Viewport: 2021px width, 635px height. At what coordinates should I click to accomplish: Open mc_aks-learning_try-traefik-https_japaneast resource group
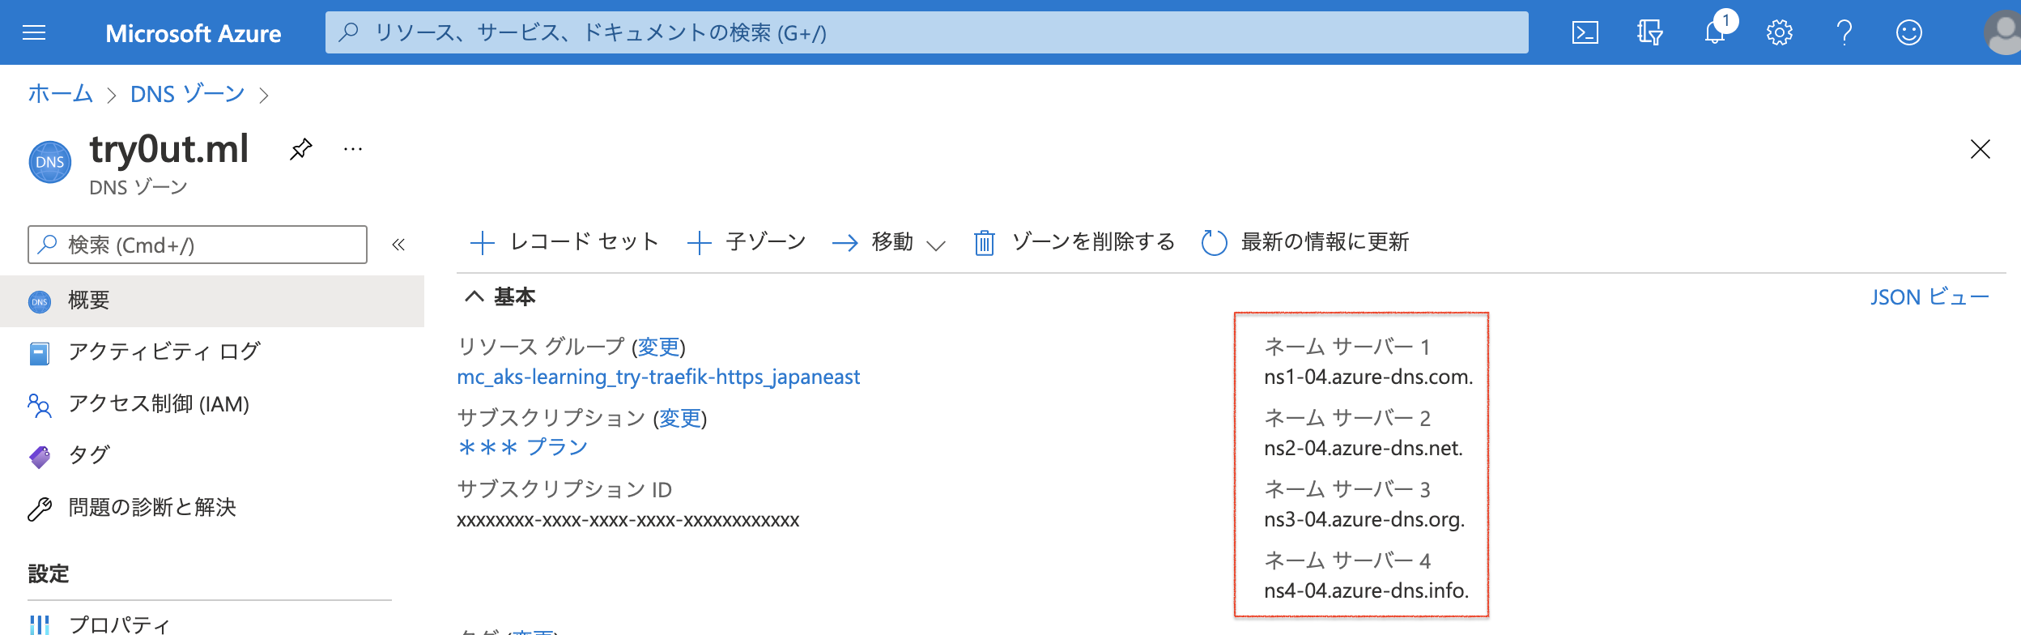click(658, 377)
